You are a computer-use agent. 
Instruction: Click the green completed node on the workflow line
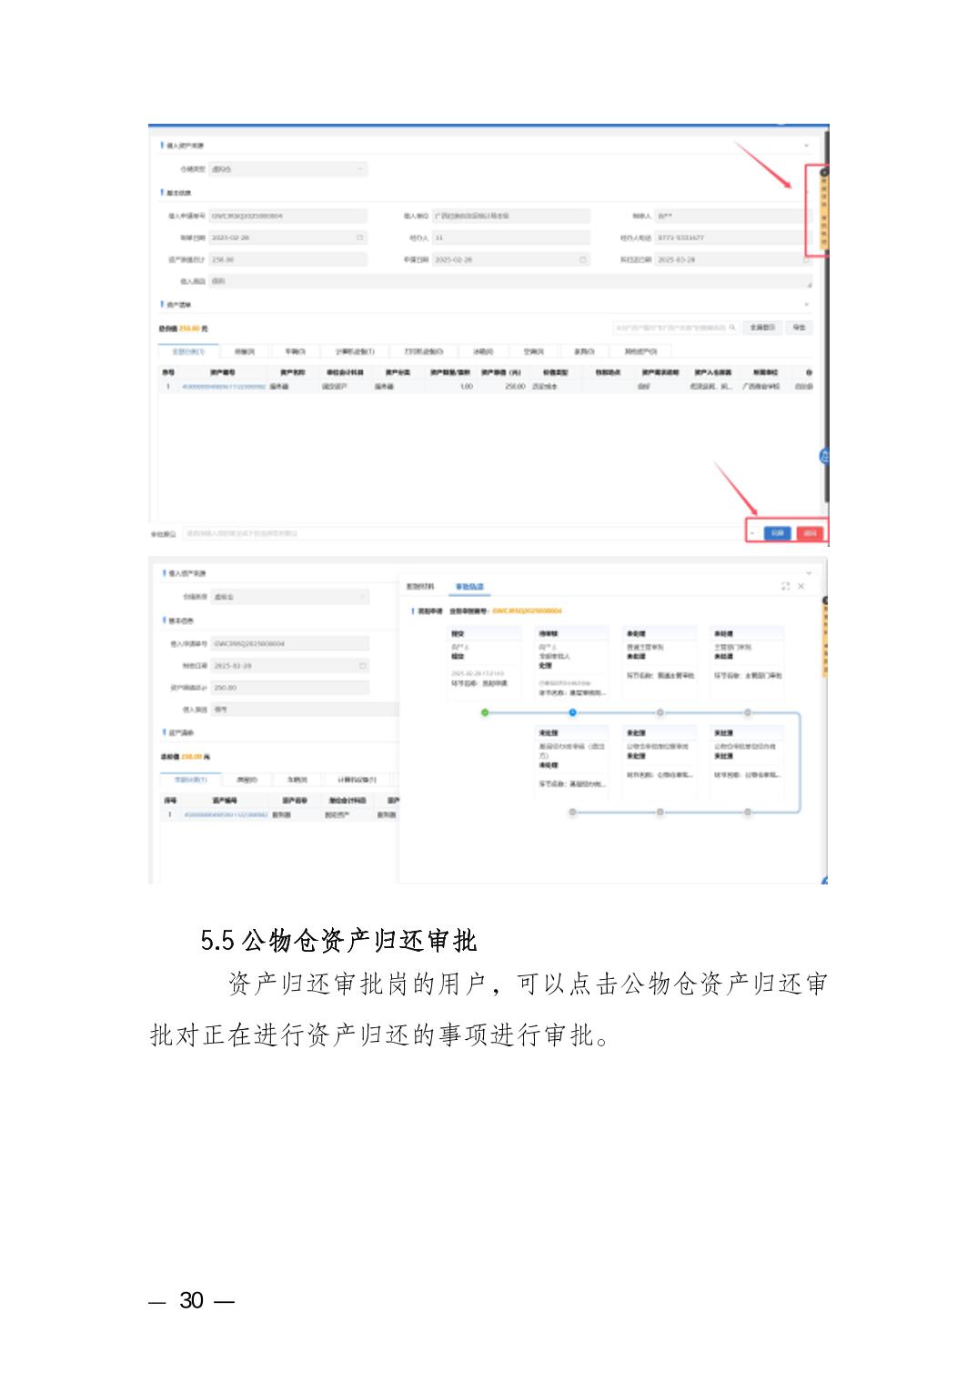[x=485, y=712]
